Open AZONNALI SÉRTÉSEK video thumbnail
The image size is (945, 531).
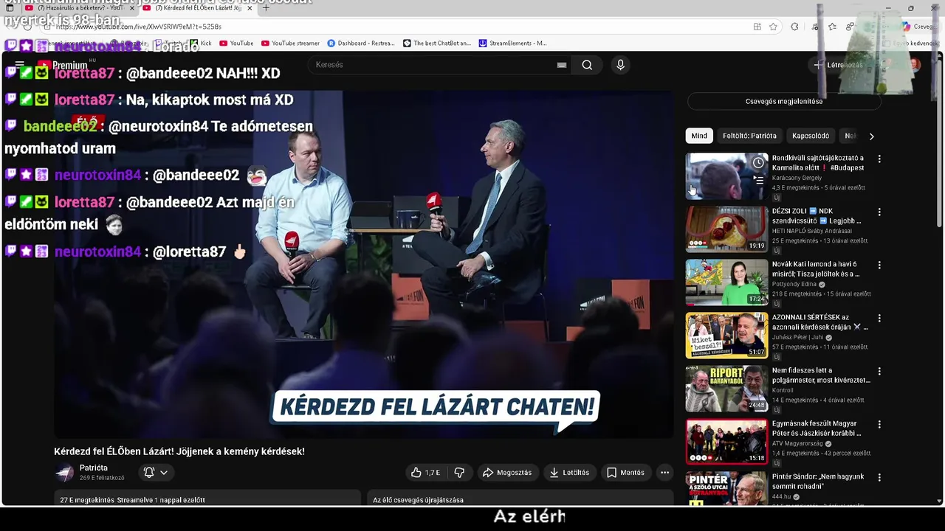[x=726, y=336]
